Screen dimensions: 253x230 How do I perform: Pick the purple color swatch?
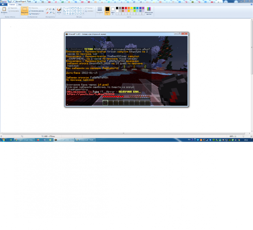tap(143, 8)
